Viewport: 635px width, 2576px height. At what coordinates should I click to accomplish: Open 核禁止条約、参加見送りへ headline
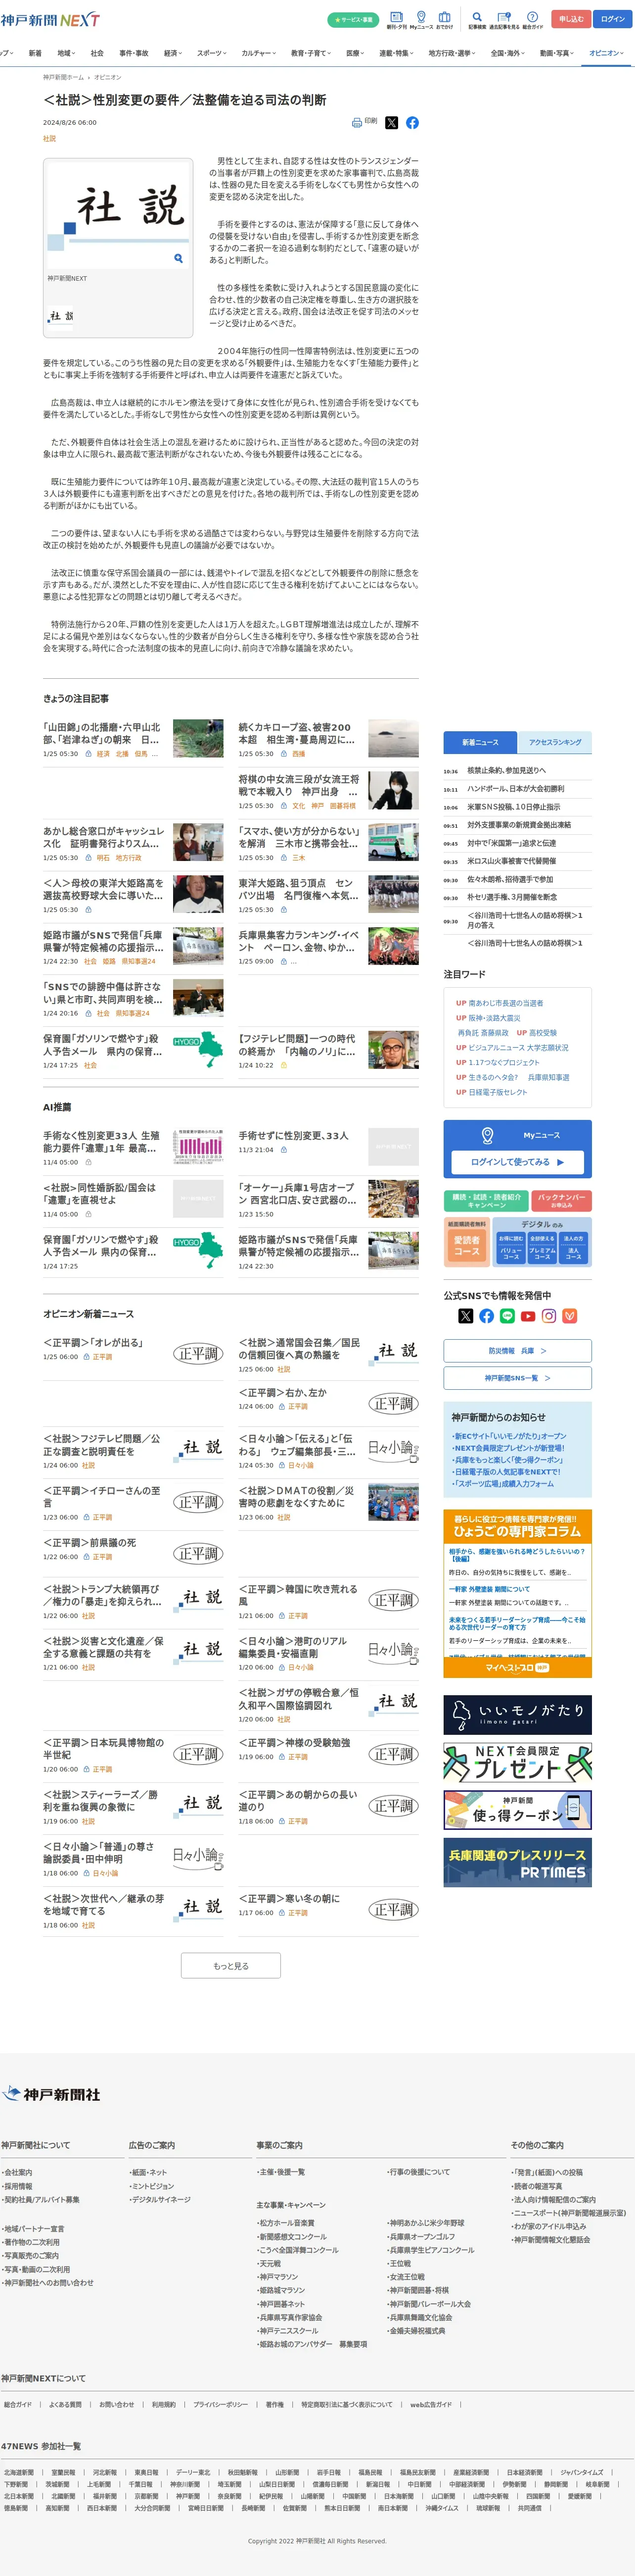pyautogui.click(x=507, y=770)
